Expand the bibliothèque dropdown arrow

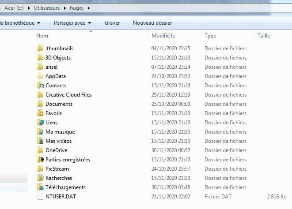pos(38,23)
